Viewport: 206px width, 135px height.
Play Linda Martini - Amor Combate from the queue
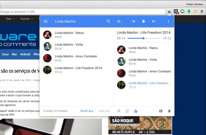click(x=144, y=73)
